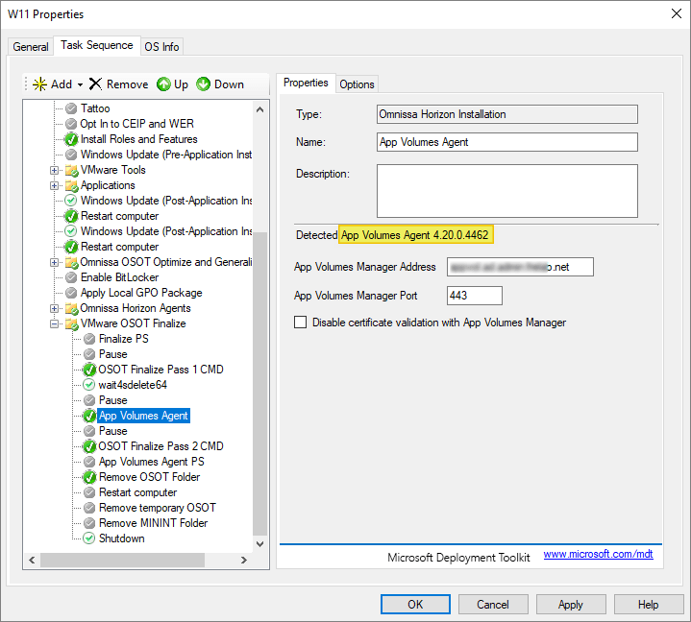Click the Remove X icon
Viewport: 691px width, 622px height.
pyautogui.click(x=95, y=84)
